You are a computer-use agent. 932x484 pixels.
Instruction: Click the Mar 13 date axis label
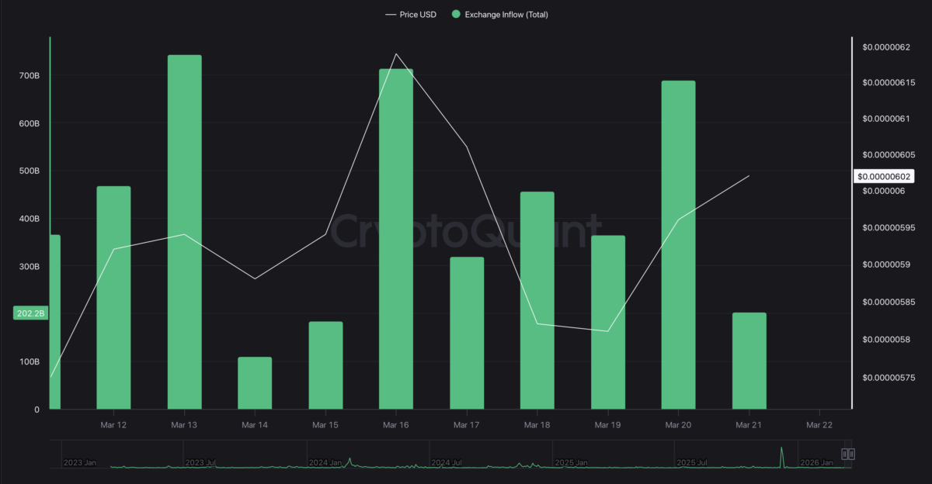click(x=184, y=425)
